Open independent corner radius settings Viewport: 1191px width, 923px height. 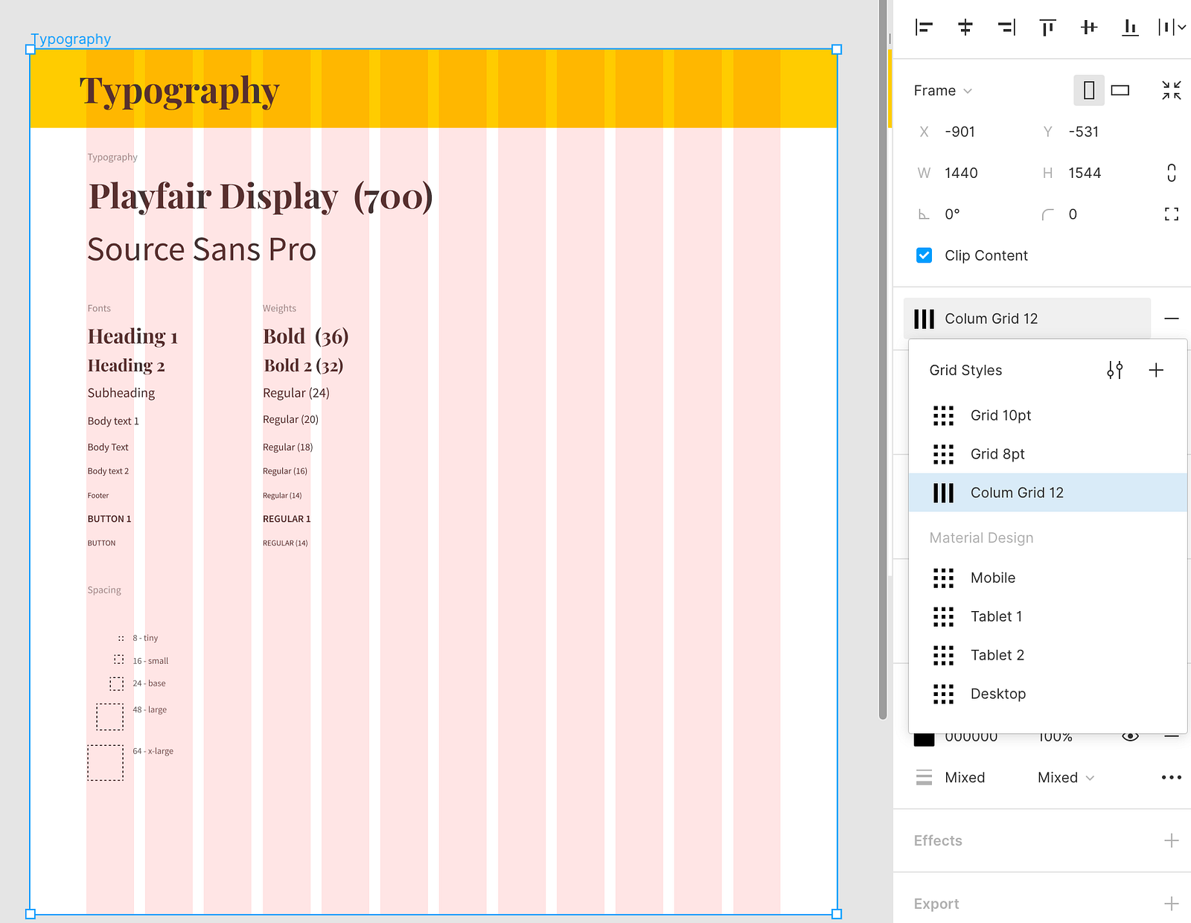pos(1172,214)
